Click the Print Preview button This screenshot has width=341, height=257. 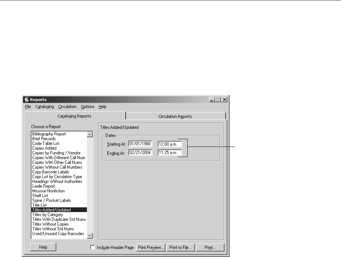(x=151, y=248)
